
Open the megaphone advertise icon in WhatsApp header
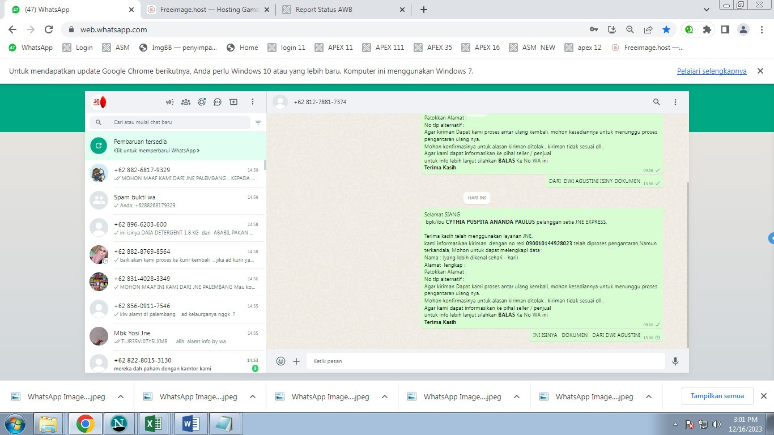169,102
